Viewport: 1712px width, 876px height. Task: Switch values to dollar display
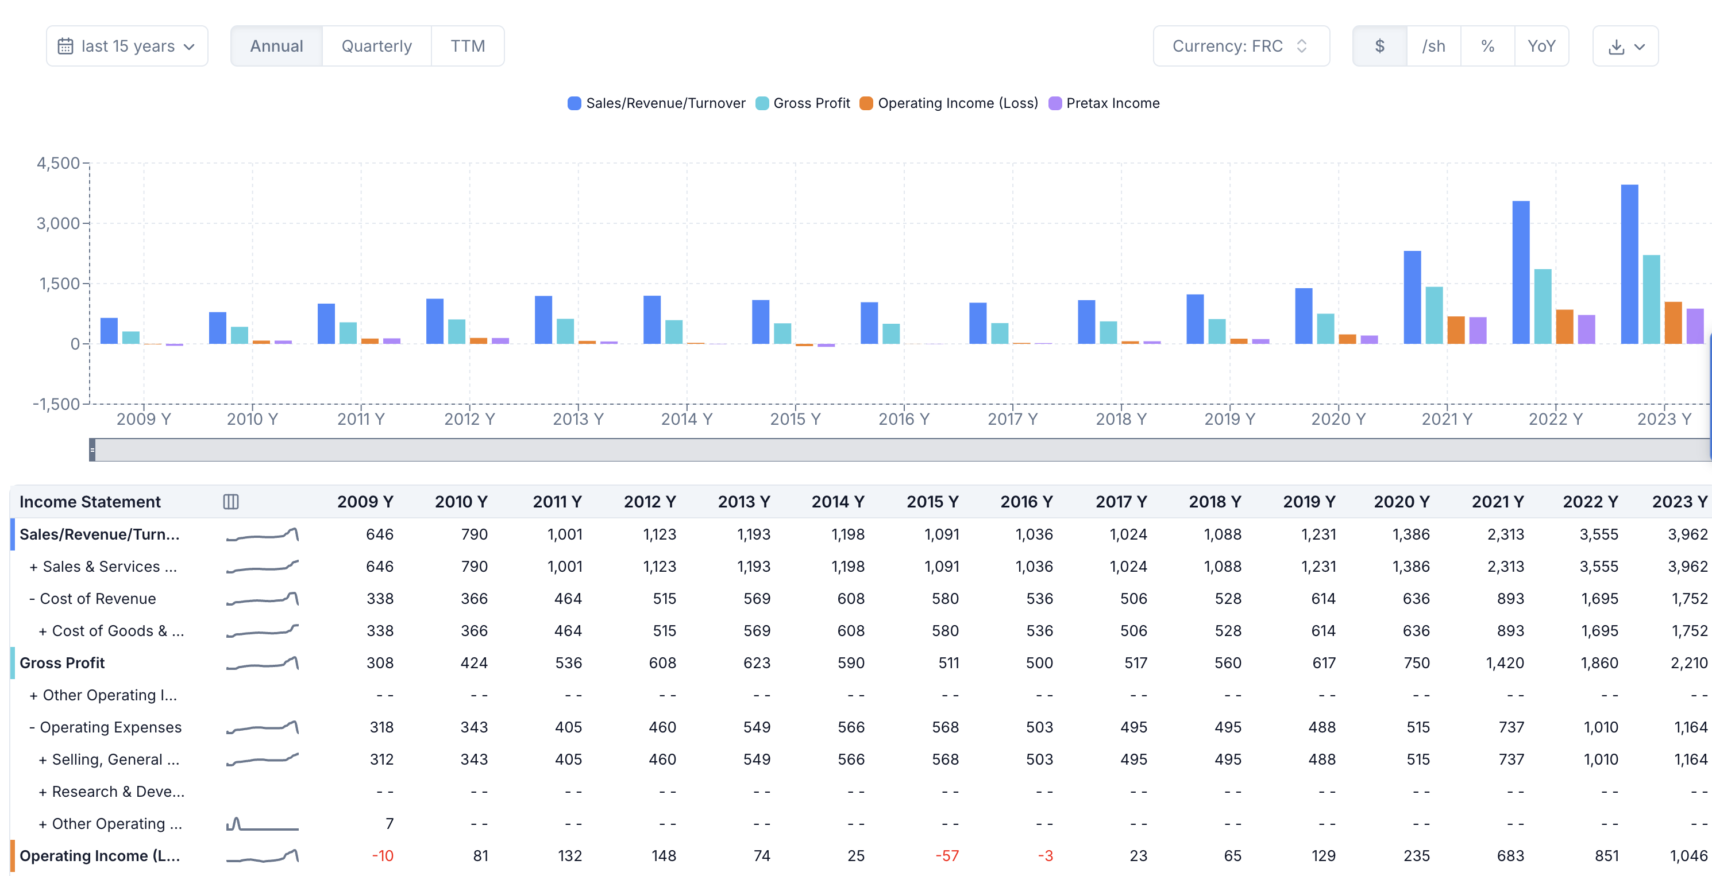click(1380, 46)
